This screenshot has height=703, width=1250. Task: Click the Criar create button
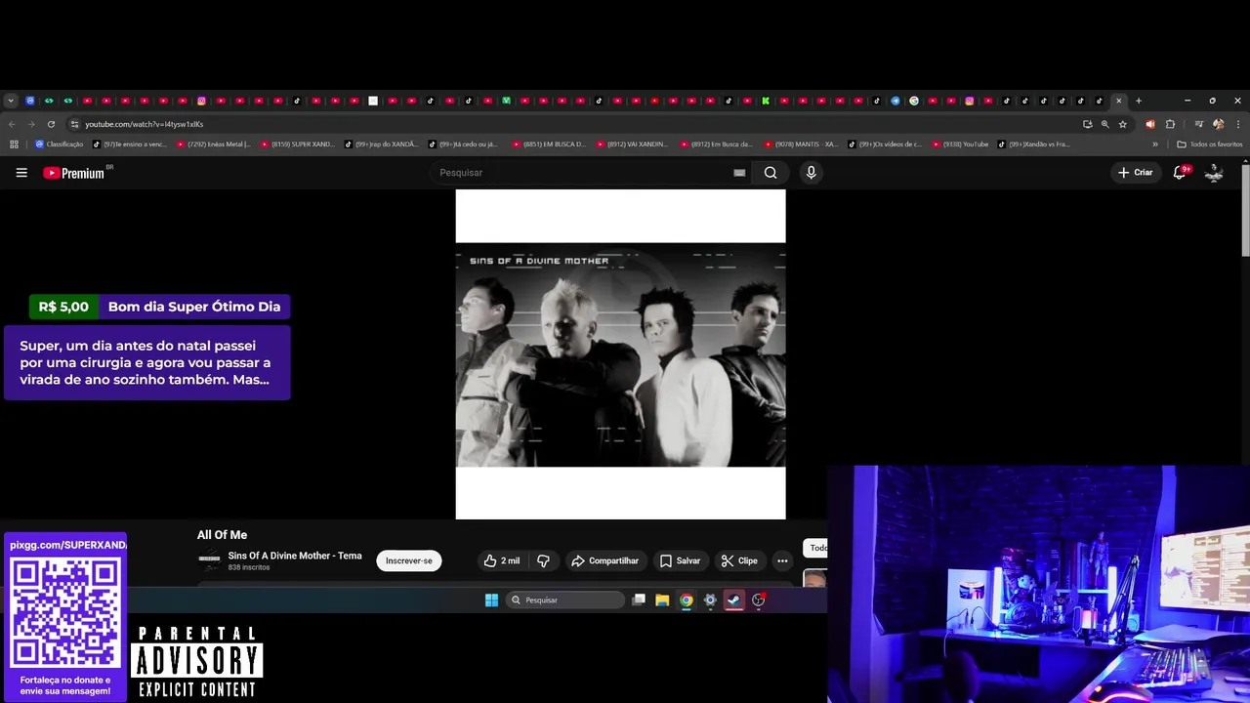[x=1136, y=173]
